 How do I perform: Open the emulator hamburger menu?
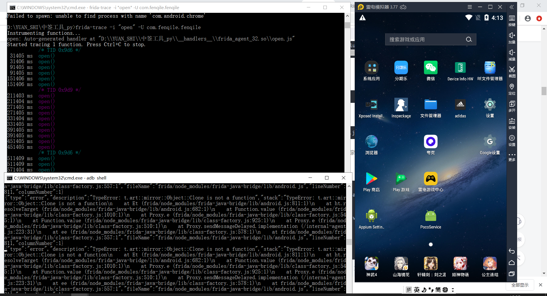point(470,7)
